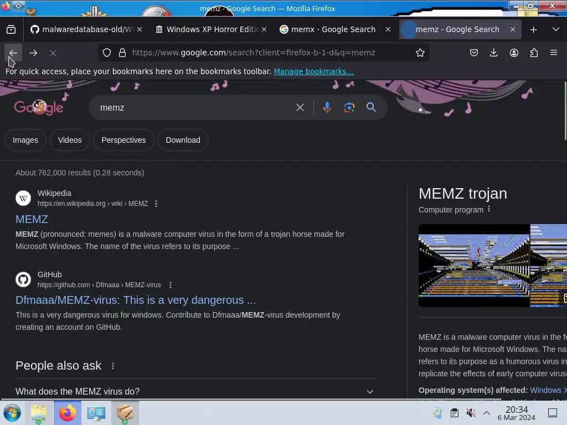
Task: Click the memz Google search input field
Action: (x=195, y=107)
